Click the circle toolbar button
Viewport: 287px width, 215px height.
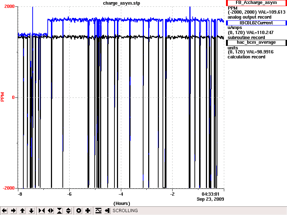click(79, 211)
